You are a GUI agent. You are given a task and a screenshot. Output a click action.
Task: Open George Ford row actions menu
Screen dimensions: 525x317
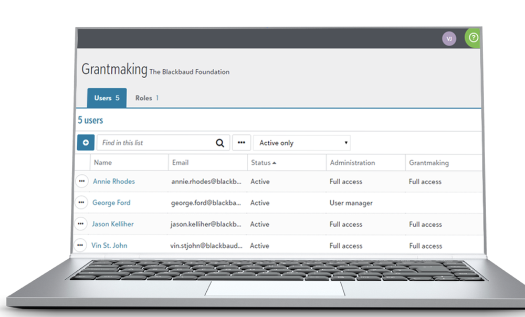(x=81, y=203)
